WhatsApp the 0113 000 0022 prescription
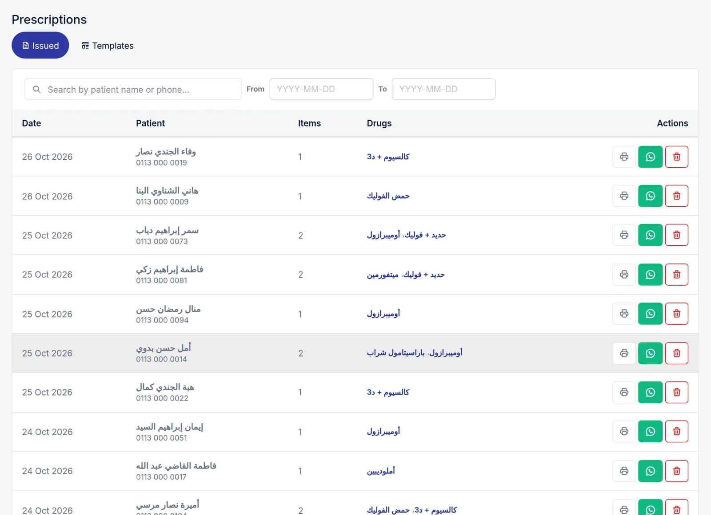711x515 pixels. 650,392
